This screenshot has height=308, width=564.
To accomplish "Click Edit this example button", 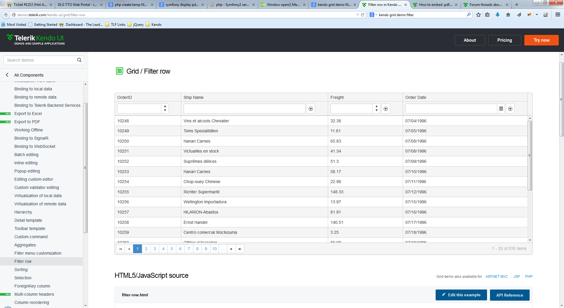I will [x=461, y=295].
